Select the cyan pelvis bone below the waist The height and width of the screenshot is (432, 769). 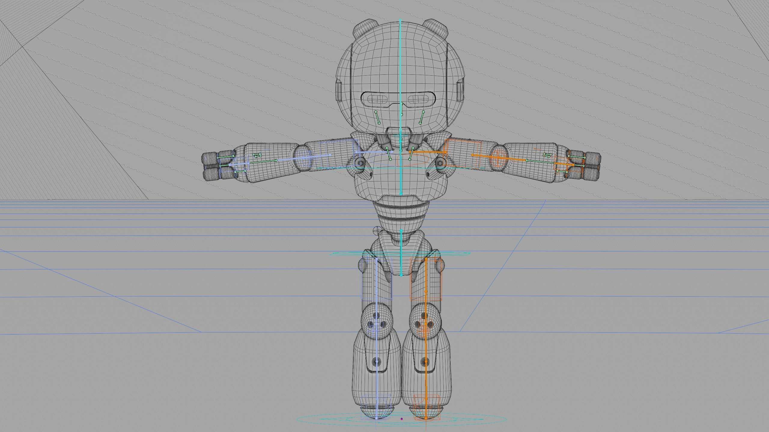pyautogui.click(x=401, y=253)
